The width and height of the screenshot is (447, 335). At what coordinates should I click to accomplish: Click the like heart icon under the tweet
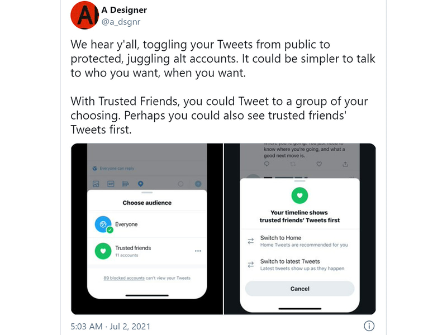[x=319, y=164]
